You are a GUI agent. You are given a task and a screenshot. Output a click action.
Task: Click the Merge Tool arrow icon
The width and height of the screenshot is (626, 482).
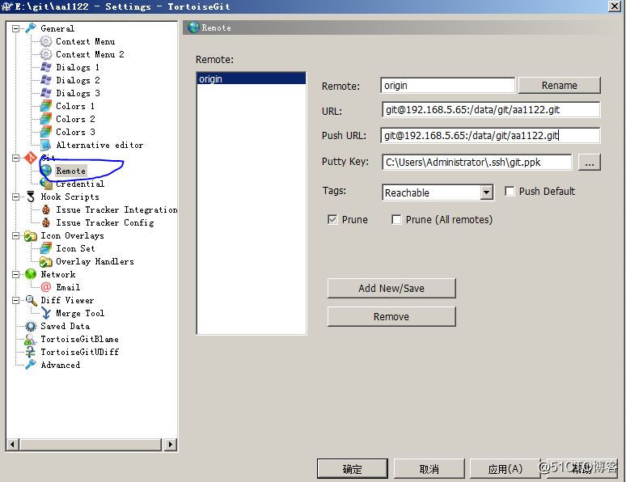[46, 313]
